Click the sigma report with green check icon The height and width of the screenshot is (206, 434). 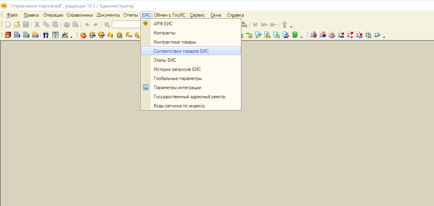click(377, 35)
